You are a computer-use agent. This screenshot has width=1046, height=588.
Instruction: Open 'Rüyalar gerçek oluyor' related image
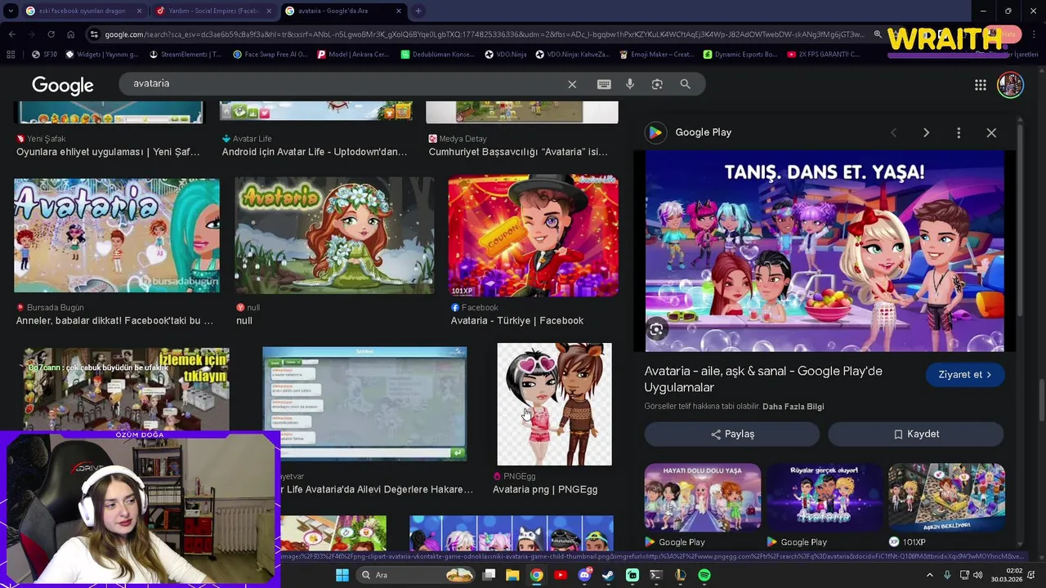(x=825, y=498)
